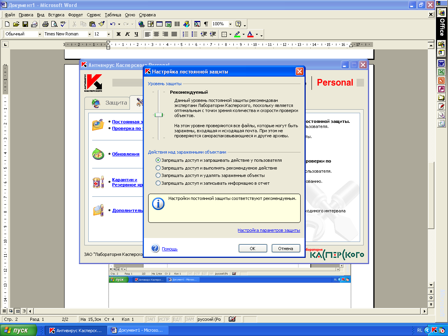Center the text with the alignment icon

156,34
